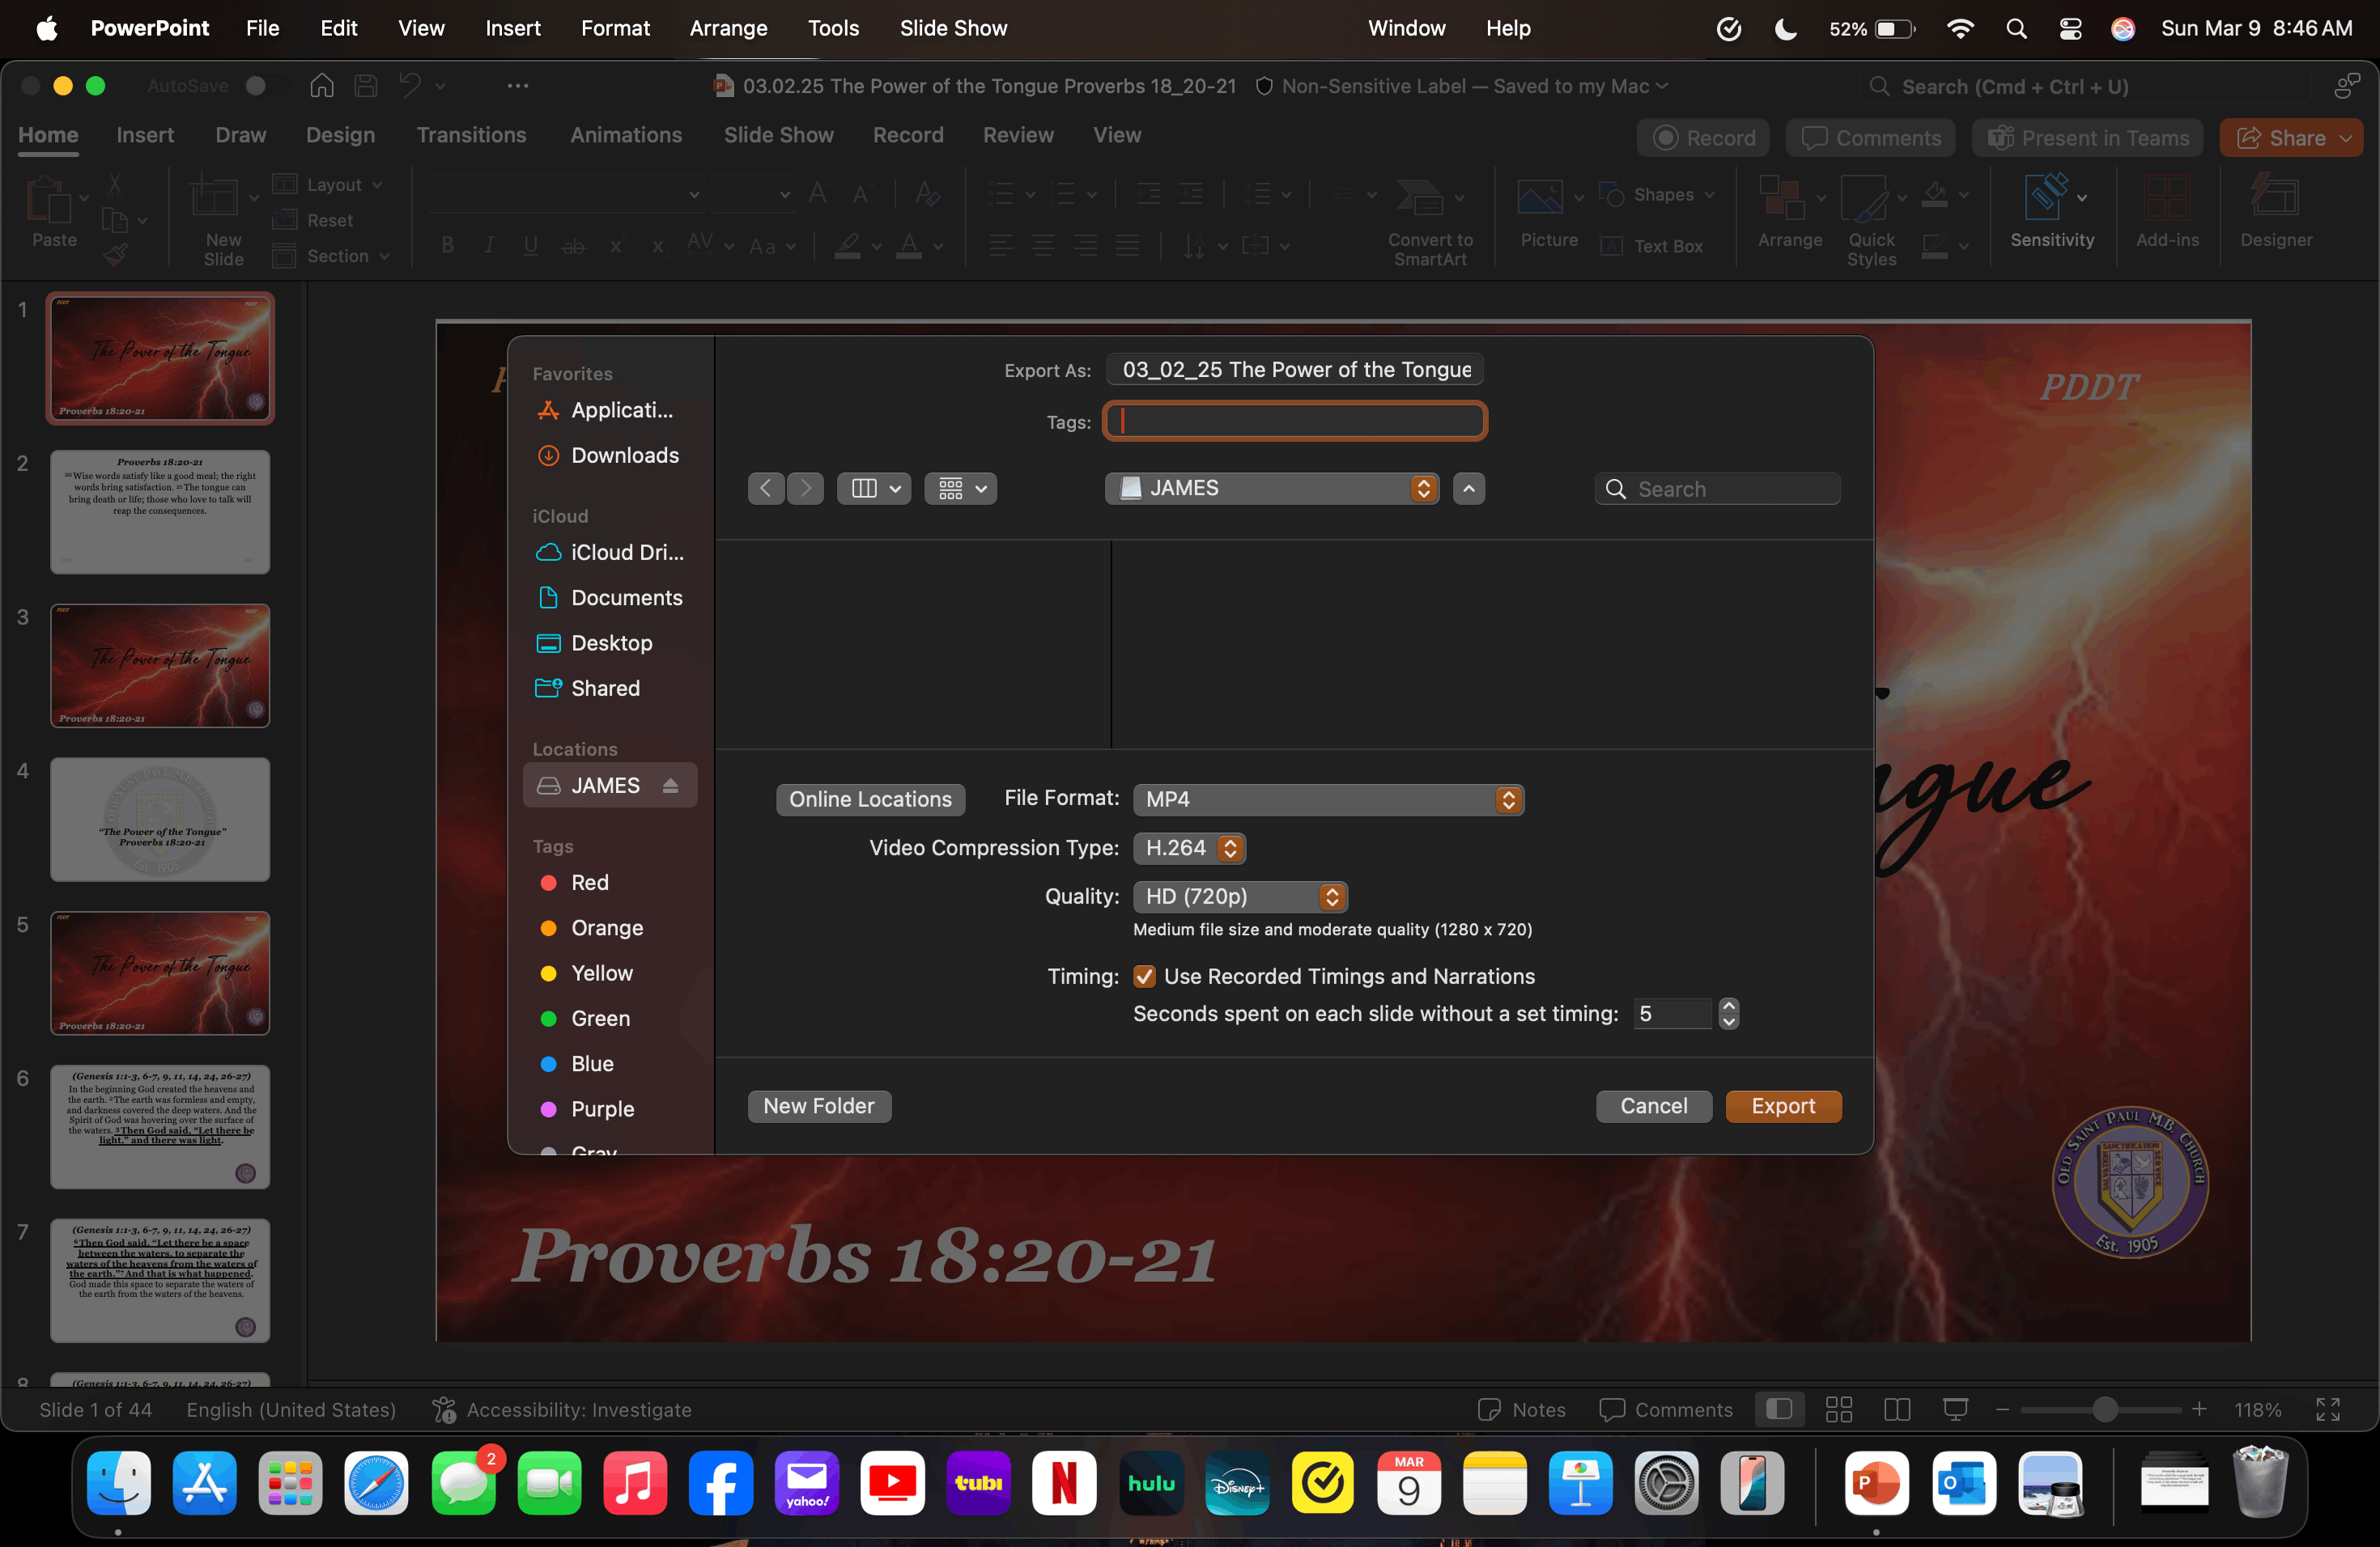Click the Export button
2380x1547 pixels.
tap(1783, 1105)
